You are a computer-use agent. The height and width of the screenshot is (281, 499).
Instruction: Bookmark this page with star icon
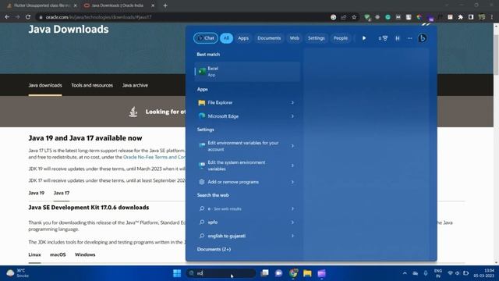click(x=354, y=17)
